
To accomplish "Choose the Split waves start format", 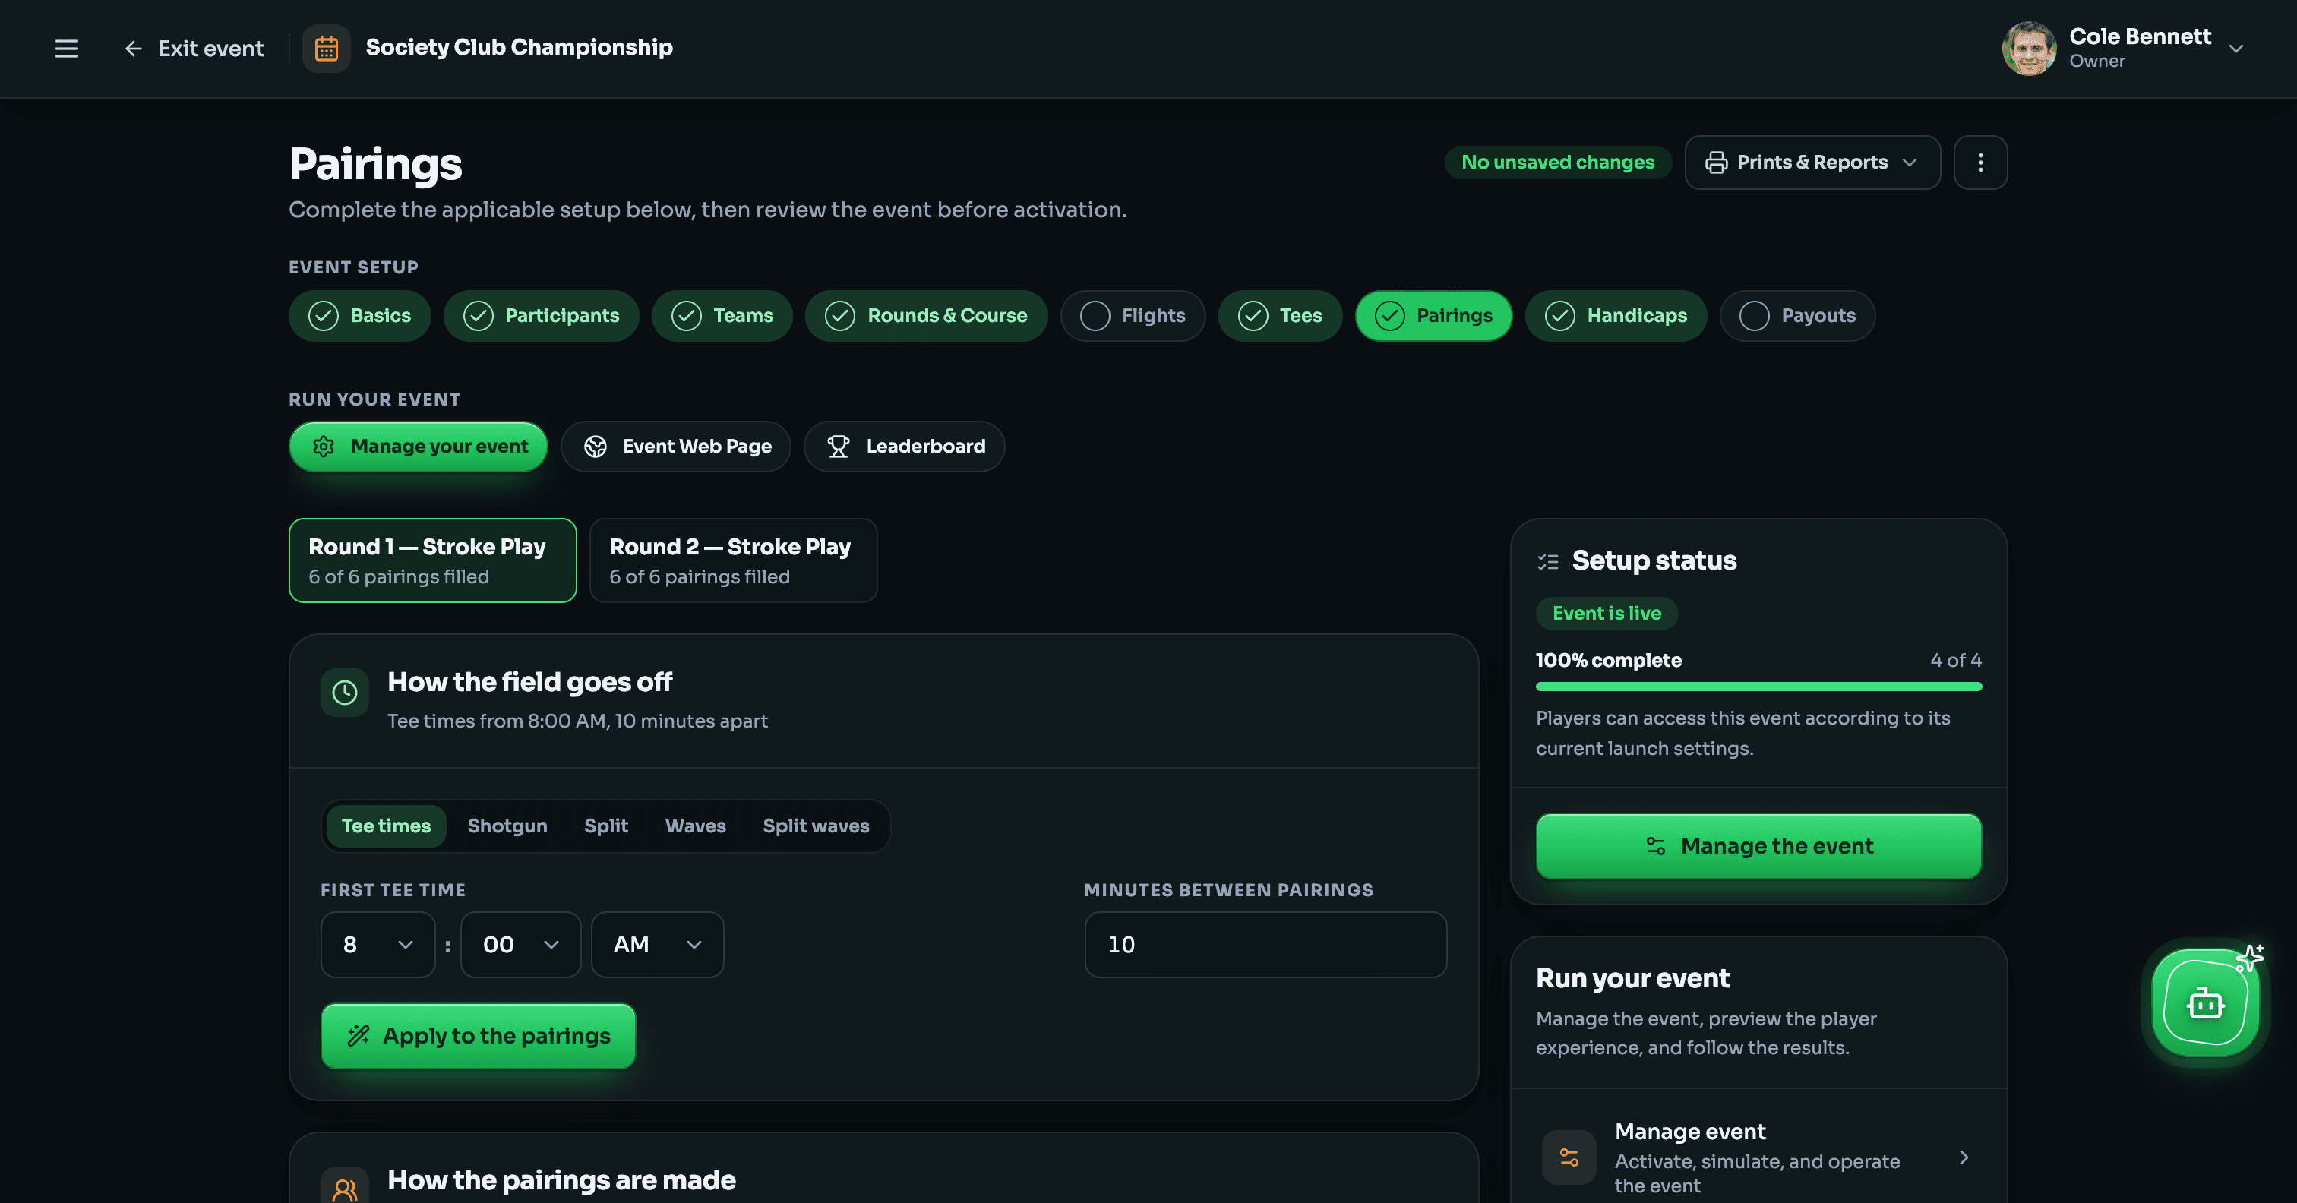I will [x=816, y=826].
